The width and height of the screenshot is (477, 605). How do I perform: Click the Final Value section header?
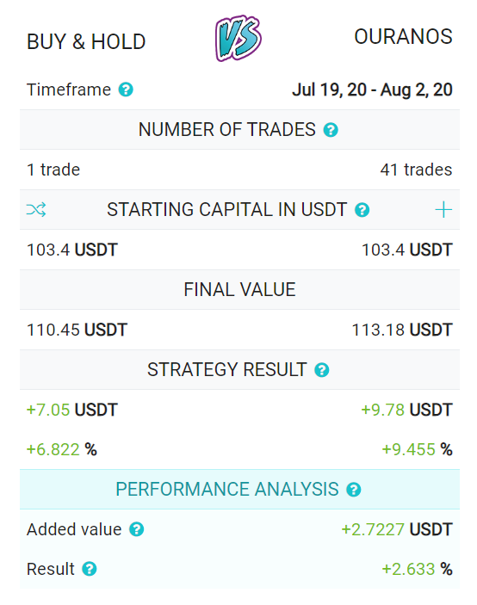coord(239,290)
